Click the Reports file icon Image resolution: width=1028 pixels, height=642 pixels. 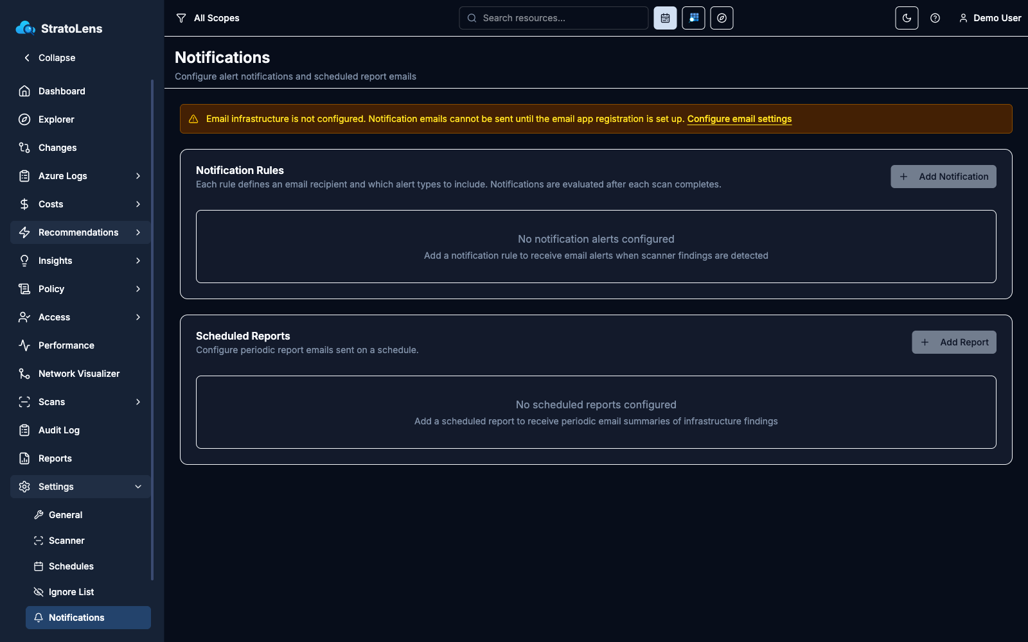coord(24,458)
